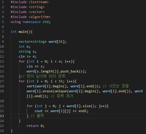Screen dimensions: 146x134
Task: Click line number 17 in gutter
Action: click(x=2, y=81)
